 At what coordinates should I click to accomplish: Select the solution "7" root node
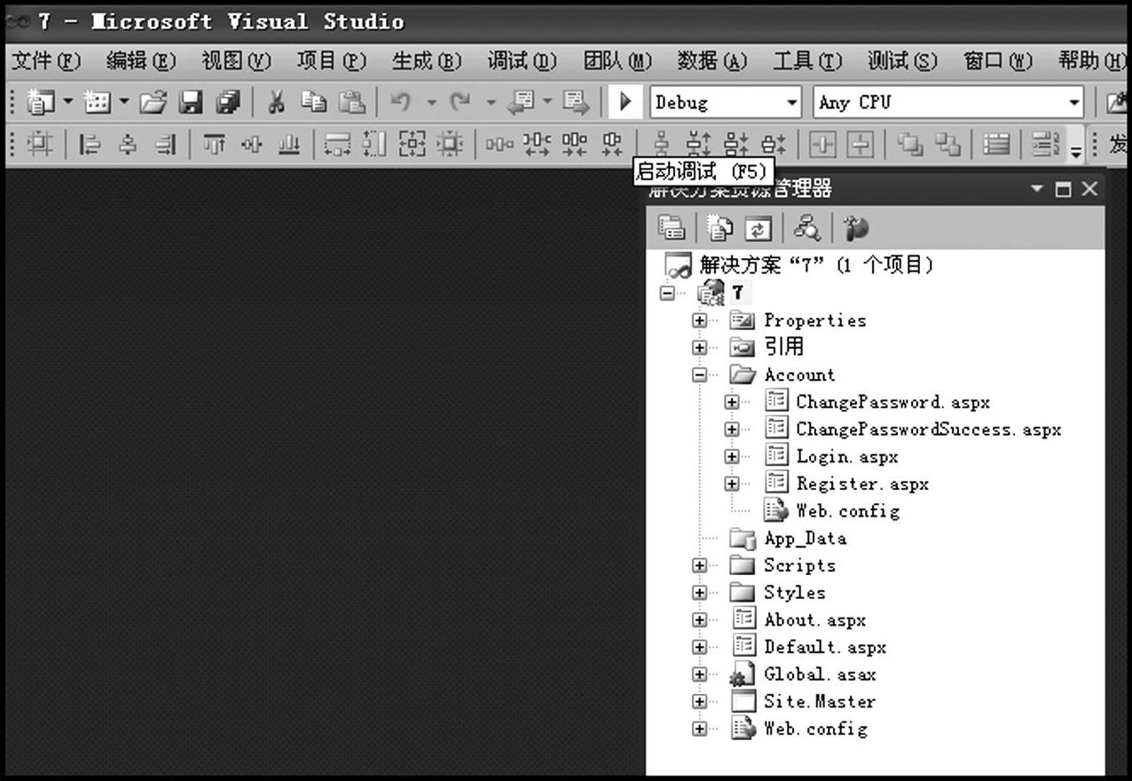(816, 264)
